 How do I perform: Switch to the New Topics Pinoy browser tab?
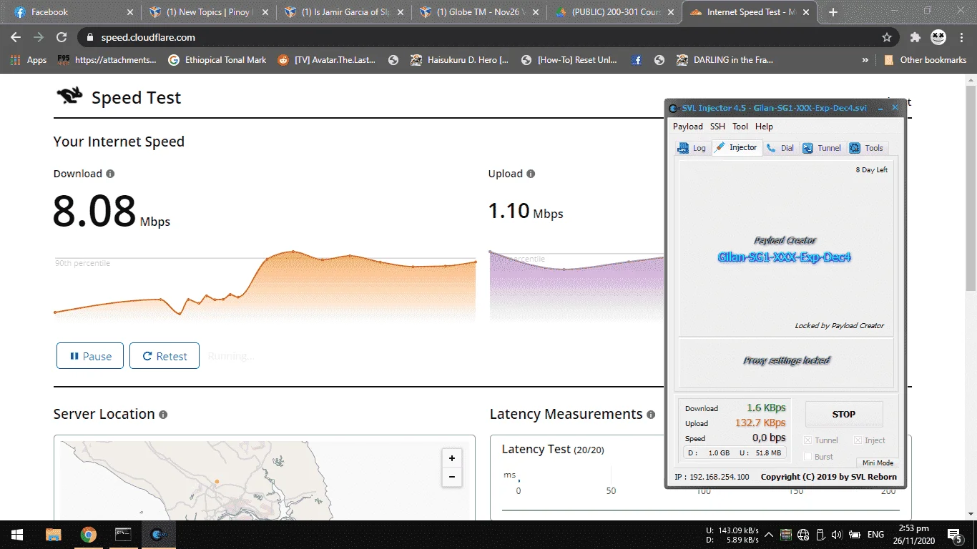coord(207,12)
